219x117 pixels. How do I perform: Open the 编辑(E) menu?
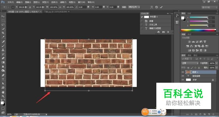19,2
